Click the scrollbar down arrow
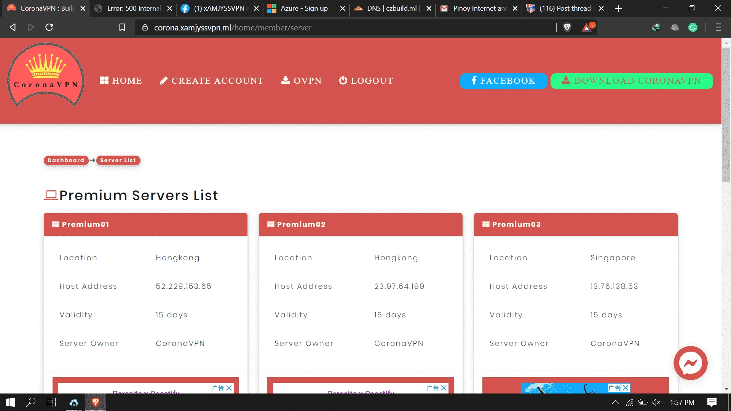Screen dimensions: 731x411 [x=726, y=389]
